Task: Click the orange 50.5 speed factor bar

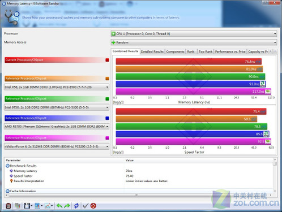Action: (186, 119)
